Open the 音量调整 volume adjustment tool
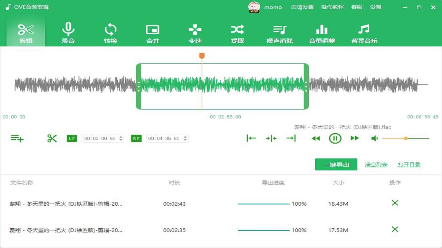Image resolution: width=442 pixels, height=248 pixels. (x=322, y=33)
